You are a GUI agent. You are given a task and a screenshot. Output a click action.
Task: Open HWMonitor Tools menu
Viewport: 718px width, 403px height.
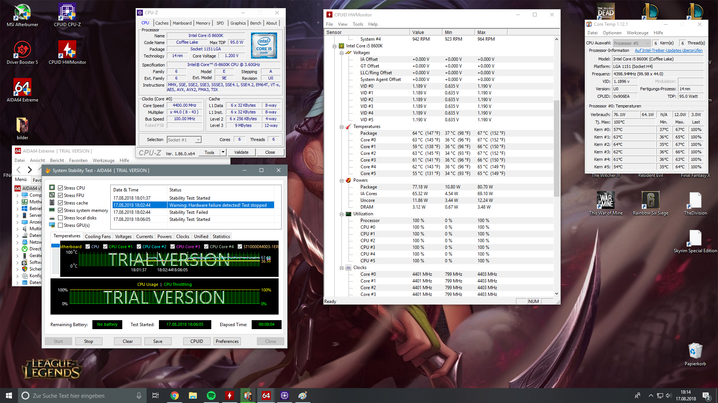[358, 24]
